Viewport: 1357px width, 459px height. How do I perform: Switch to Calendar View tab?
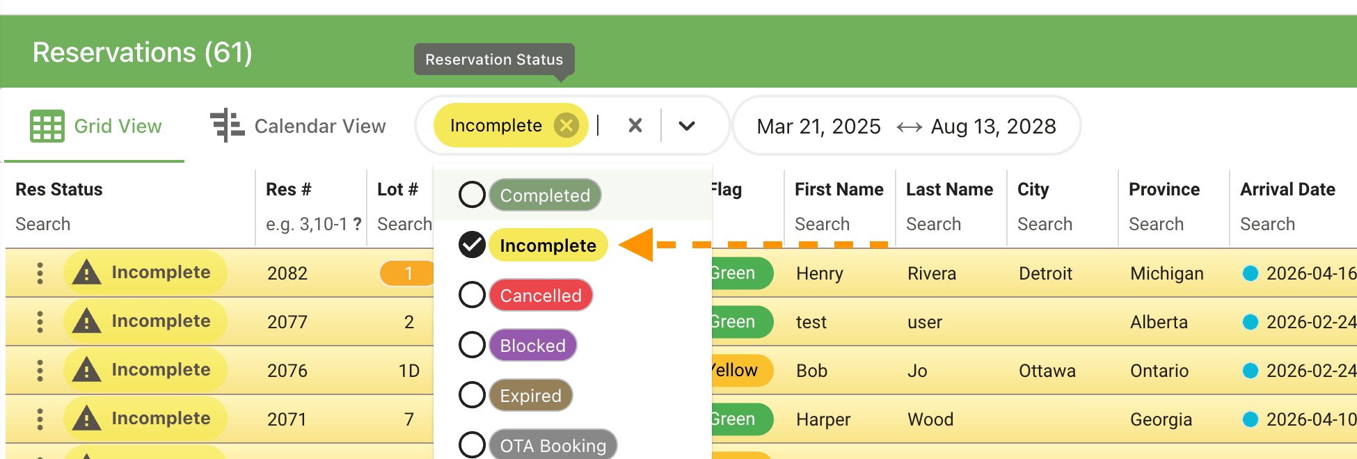299,126
